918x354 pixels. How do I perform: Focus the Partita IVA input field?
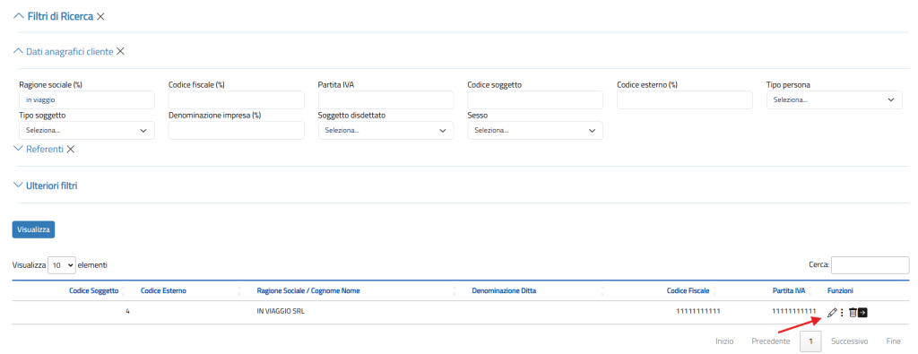tap(385, 100)
